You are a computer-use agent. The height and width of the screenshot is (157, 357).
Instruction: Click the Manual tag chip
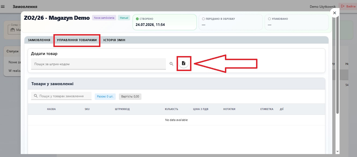[124, 18]
